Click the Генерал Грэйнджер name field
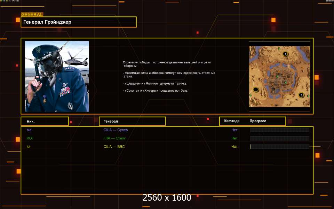Viewport: 334px width, 209px height. (78, 22)
